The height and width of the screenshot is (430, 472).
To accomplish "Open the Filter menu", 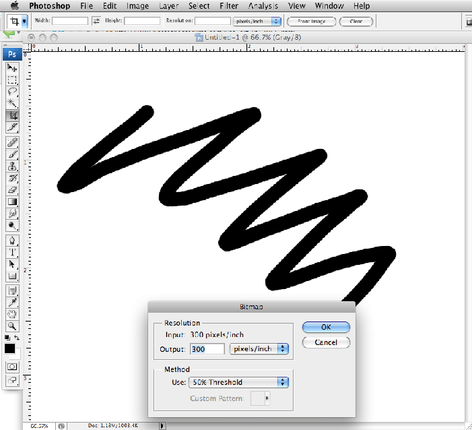I will [229, 6].
